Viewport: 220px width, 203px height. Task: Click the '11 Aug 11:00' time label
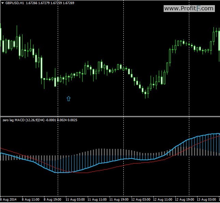pos(97,200)
